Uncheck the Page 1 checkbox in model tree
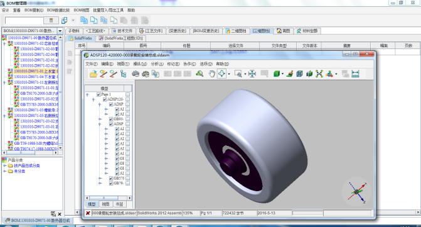This screenshot has width=421, height=227. (99, 94)
